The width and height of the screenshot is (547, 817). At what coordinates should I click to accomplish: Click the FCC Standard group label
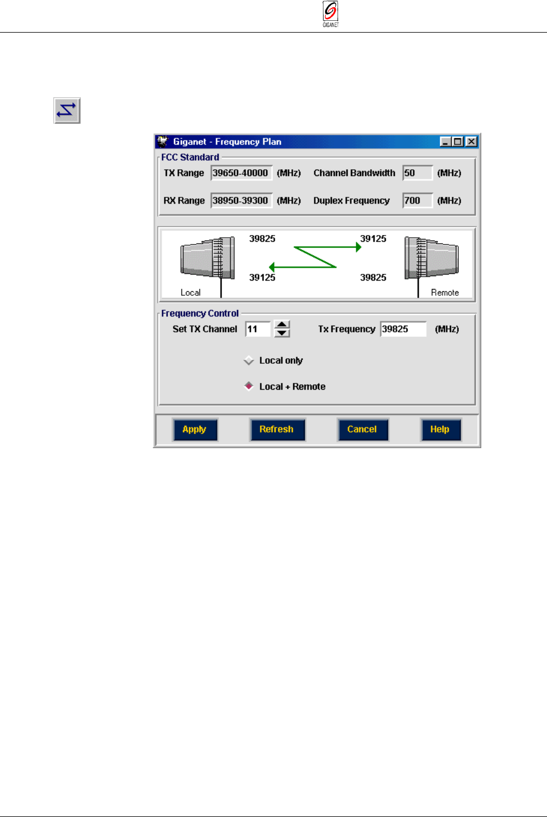click(x=190, y=157)
